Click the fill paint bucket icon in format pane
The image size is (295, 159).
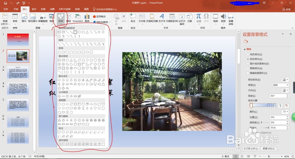click(245, 41)
